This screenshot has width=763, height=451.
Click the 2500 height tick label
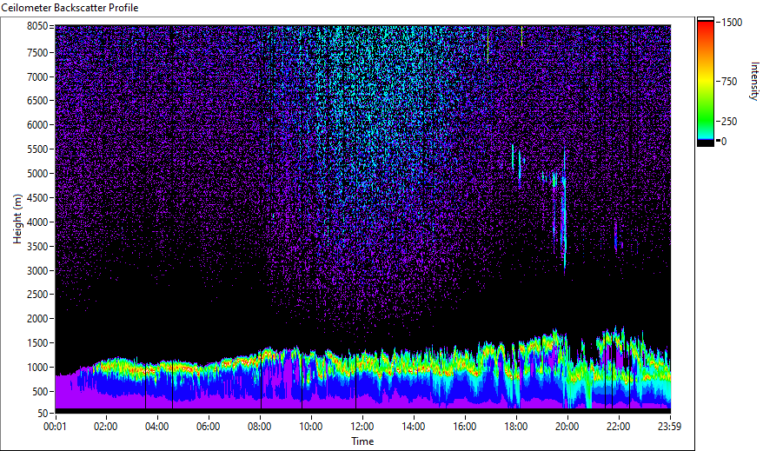(x=37, y=295)
